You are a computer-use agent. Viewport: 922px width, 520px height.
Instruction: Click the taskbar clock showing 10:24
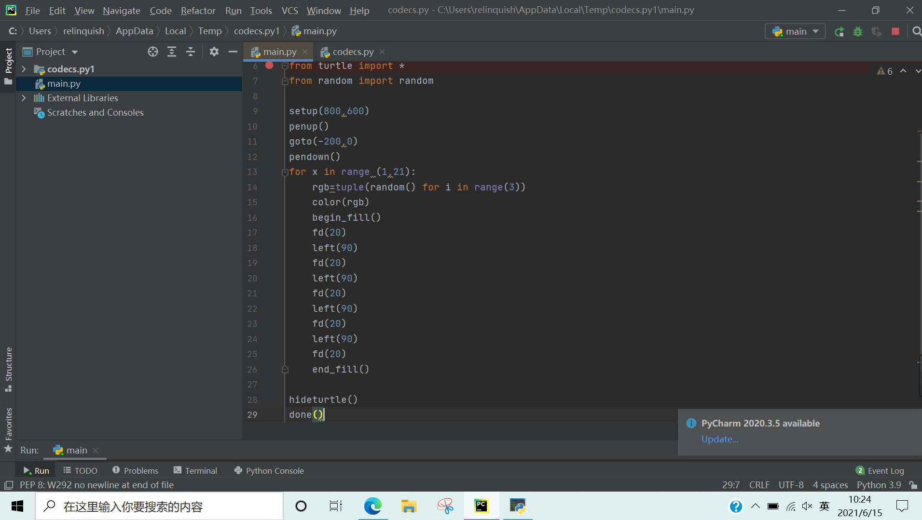pos(860,506)
